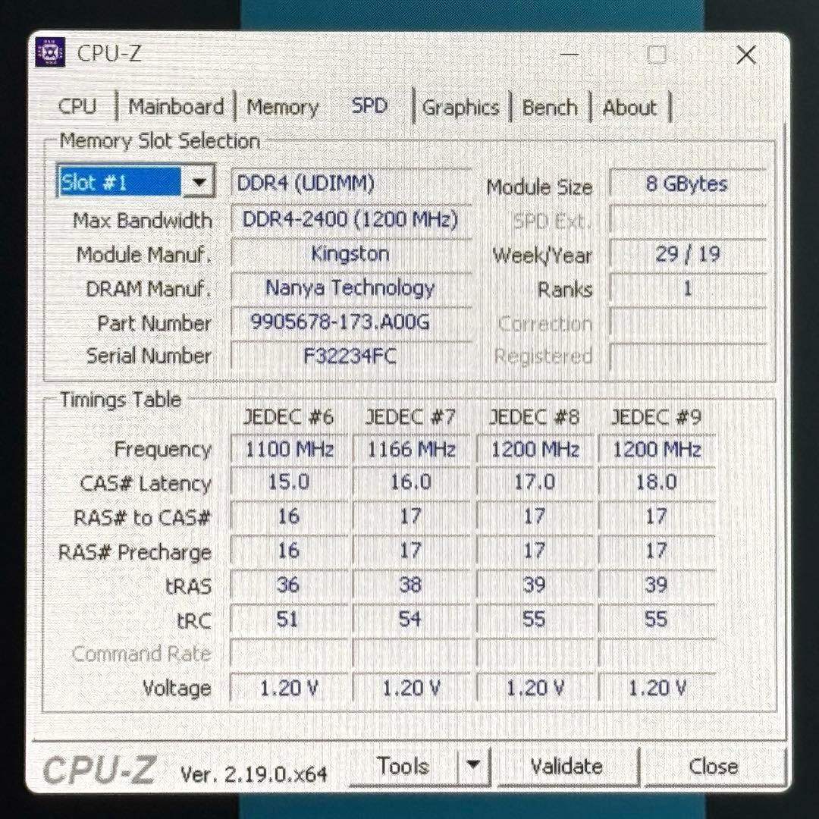Click the JEDEC #8 column header
The width and height of the screenshot is (819, 819).
(x=534, y=417)
